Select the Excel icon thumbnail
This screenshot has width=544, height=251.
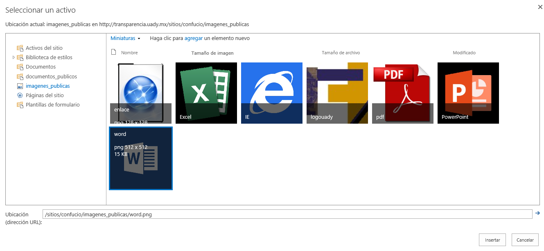206,93
